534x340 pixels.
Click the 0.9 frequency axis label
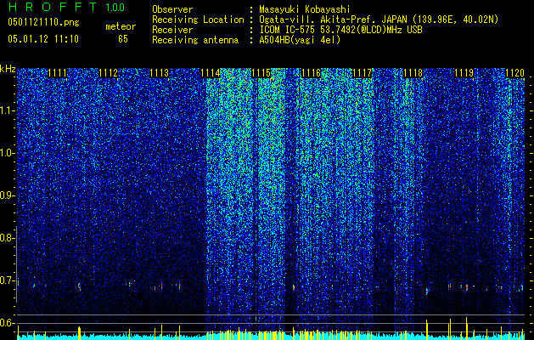7,195
